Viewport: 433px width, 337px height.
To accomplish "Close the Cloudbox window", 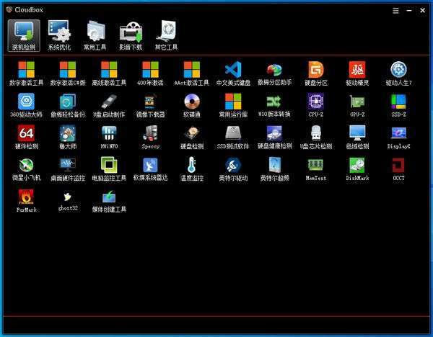I will (x=422, y=11).
